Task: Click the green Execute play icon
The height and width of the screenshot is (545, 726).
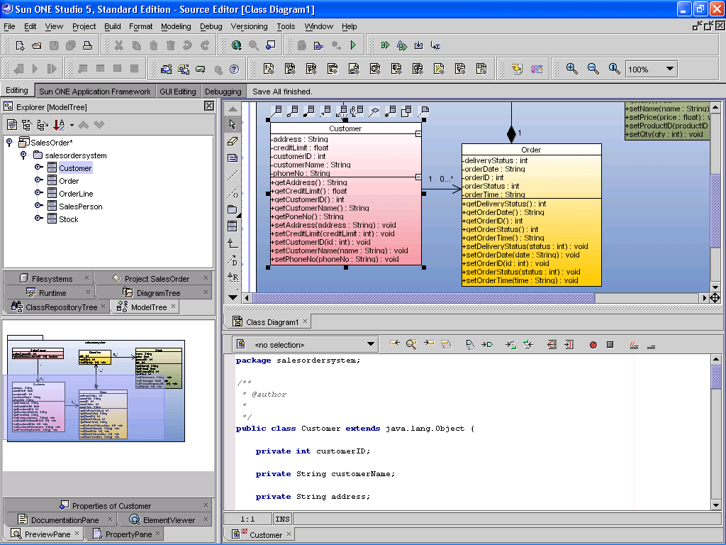Action: pos(353,45)
